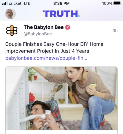The image size is (123, 134).
Task: Open The Babylon Bee's bee logo avatar
Action: pos(12,31)
